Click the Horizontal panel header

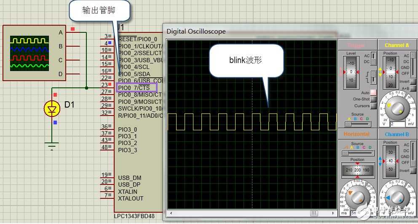coord(357,134)
